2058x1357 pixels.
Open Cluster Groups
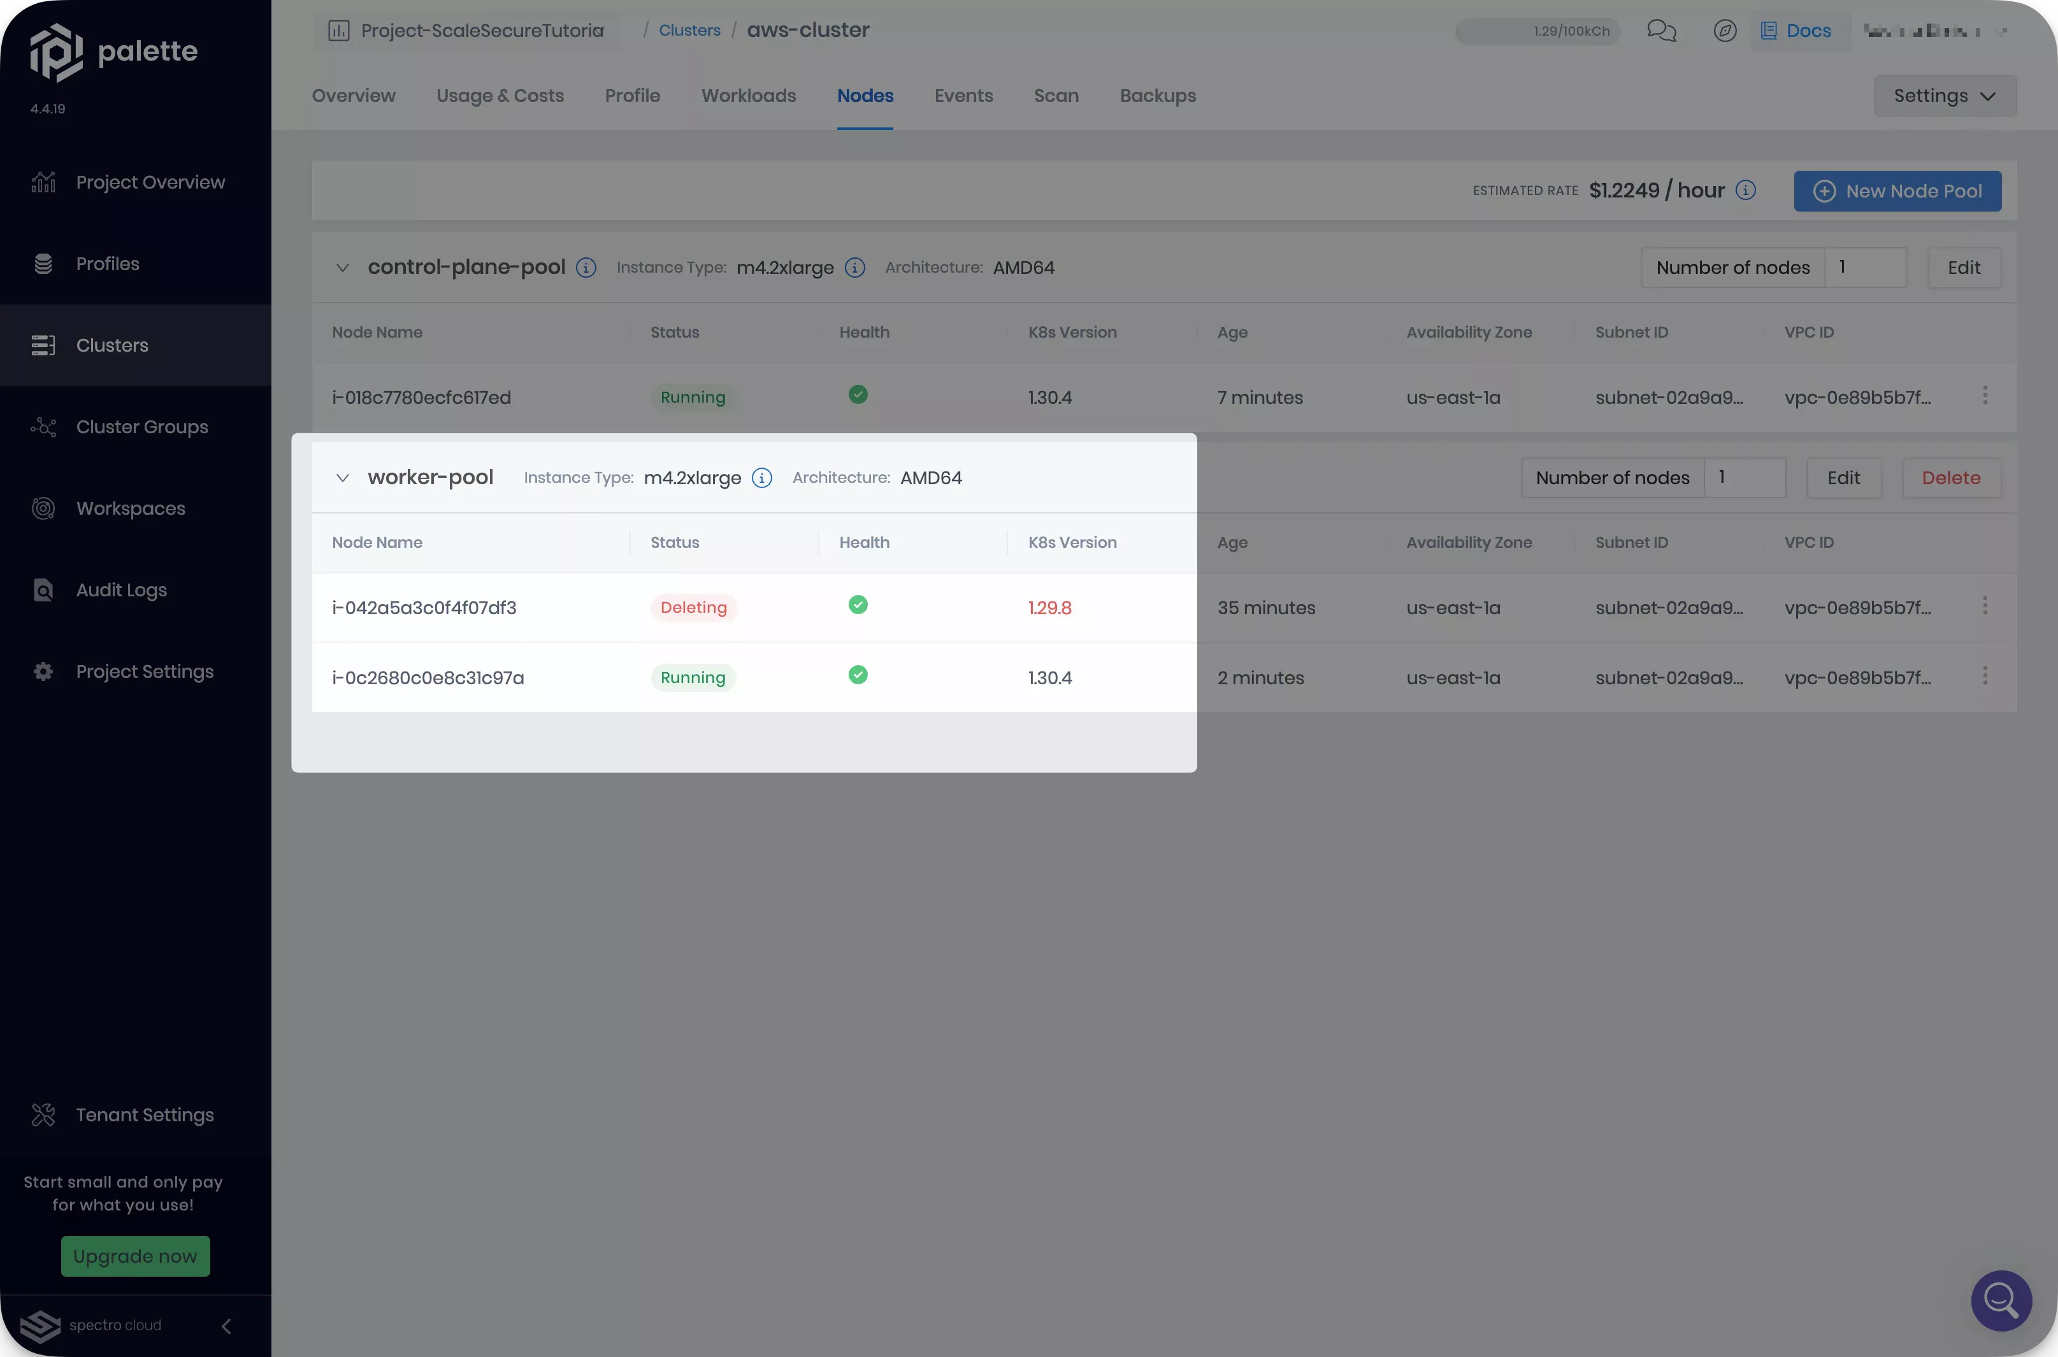pos(141,427)
